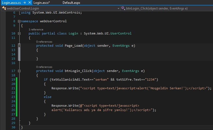Screen dimensions: 213x130
Task: Click line number 8 in the gutter
Action: [x=14, y=21]
